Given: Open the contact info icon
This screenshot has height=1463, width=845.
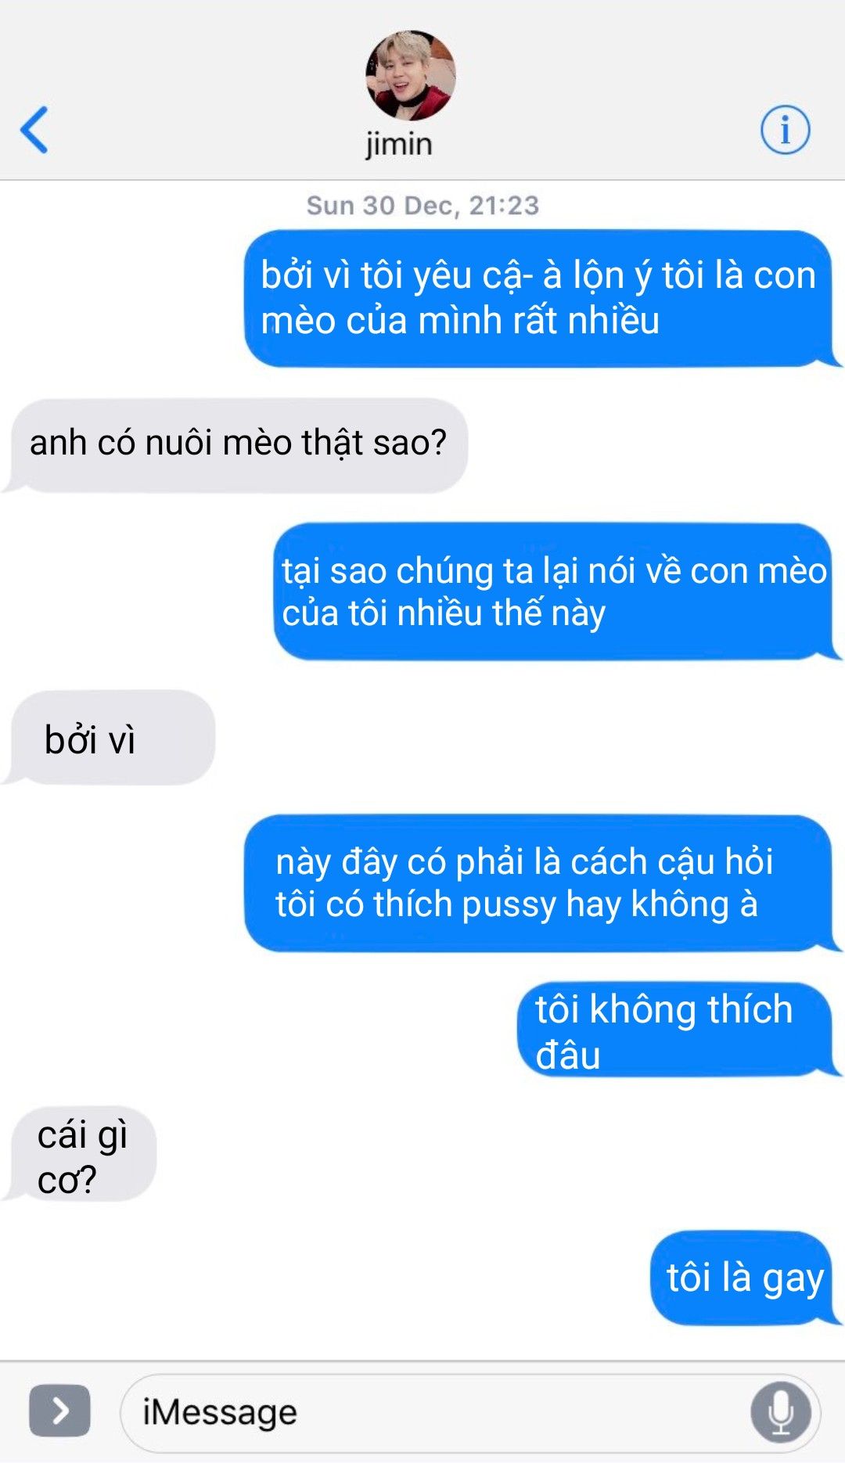Looking at the screenshot, I should [785, 130].
